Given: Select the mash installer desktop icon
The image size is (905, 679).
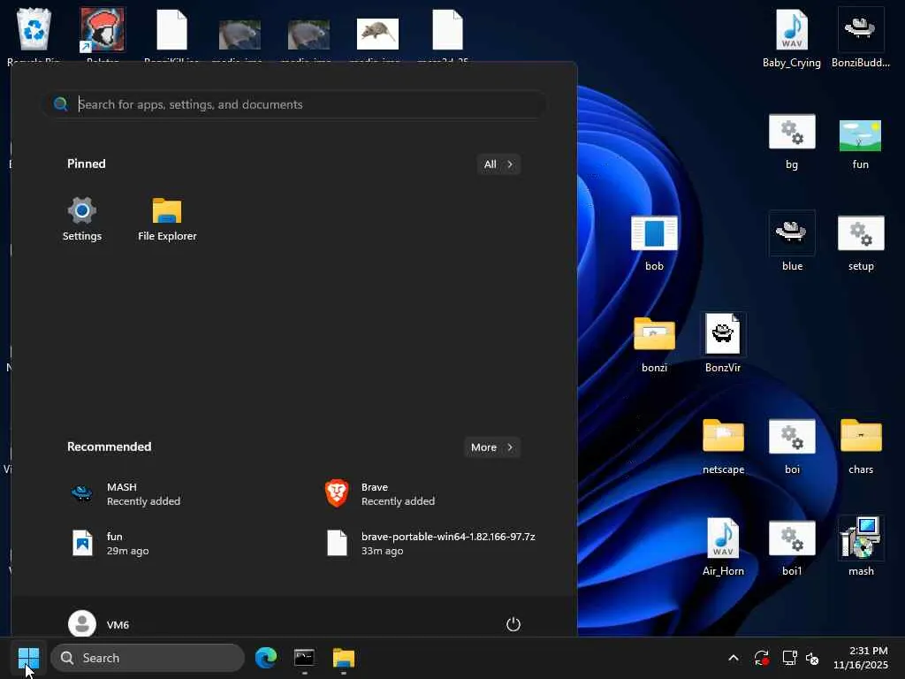Looking at the screenshot, I should tap(861, 548).
